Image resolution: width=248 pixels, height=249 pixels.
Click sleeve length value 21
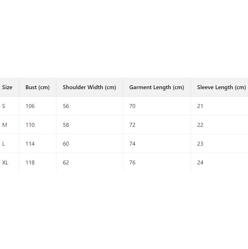(x=200, y=106)
